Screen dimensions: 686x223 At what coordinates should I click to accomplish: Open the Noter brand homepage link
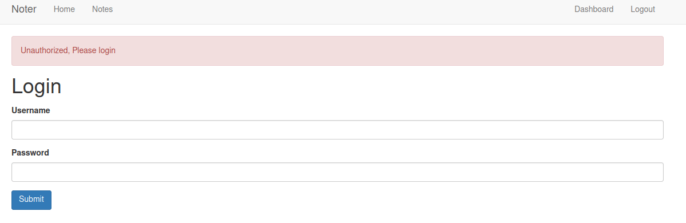pyautogui.click(x=24, y=9)
